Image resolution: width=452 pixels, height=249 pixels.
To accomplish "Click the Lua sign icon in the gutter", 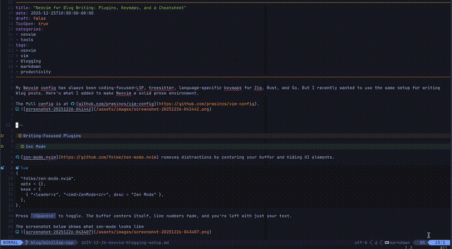I will click(x=2, y=168).
